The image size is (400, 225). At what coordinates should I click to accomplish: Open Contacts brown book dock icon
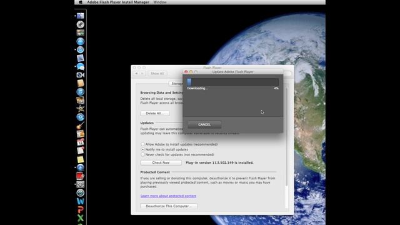pos(81,83)
